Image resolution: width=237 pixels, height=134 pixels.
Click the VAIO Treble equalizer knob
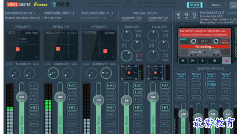coord(127,35)
